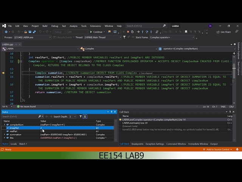The image size is (242, 182).
Task: Expand the this row in Autos
Action: [x=4, y=138]
